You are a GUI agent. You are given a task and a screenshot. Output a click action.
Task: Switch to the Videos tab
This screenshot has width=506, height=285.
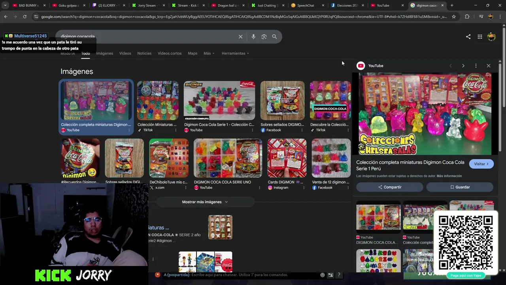[x=125, y=53]
